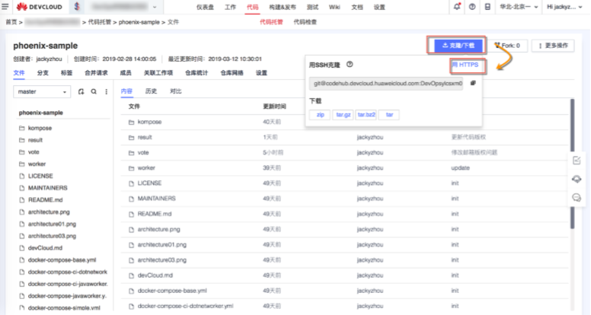
Task: Switch to the 成员 tab
Action: click(x=126, y=72)
